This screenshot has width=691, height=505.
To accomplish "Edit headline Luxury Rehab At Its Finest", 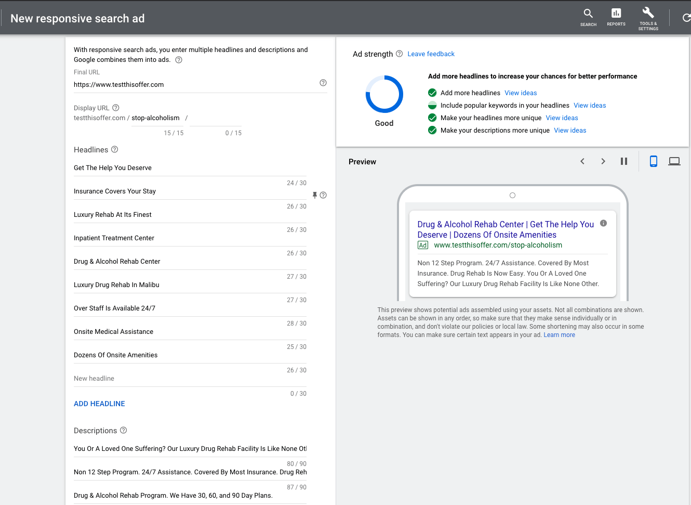I will [190, 215].
